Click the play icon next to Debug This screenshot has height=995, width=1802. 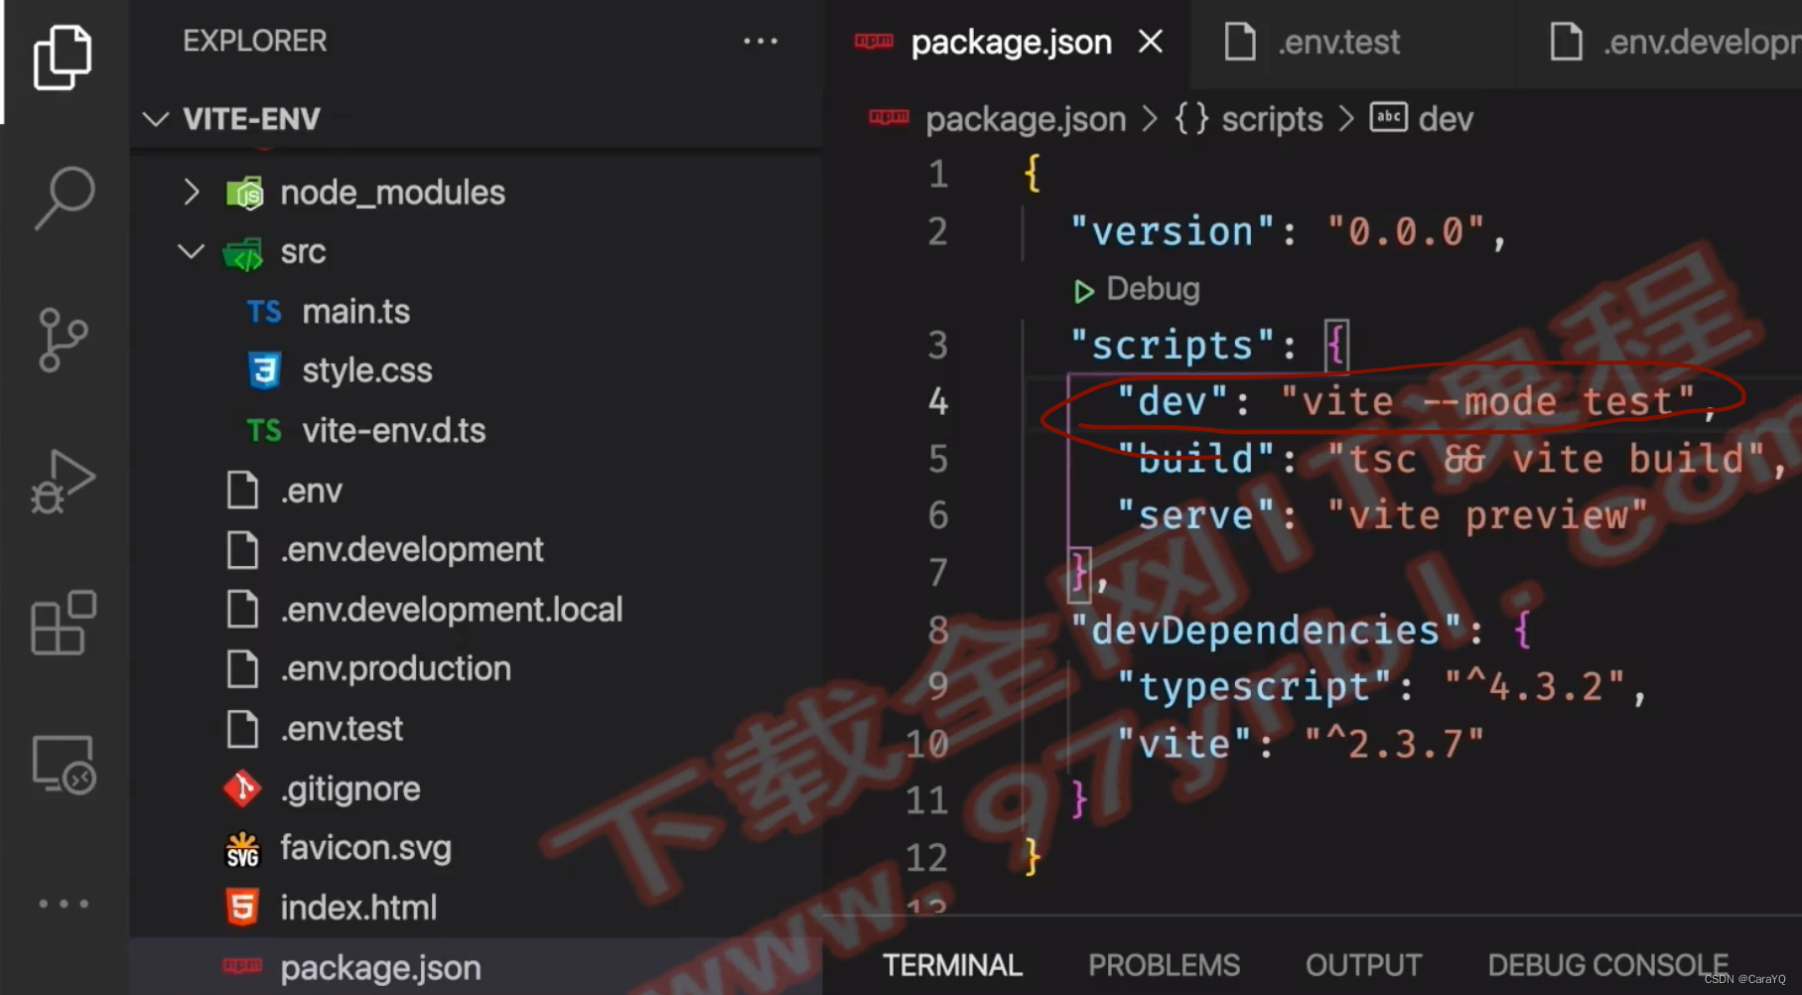coord(1083,291)
